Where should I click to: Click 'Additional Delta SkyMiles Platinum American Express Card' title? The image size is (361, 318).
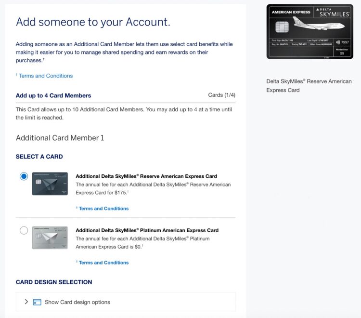tap(147, 230)
